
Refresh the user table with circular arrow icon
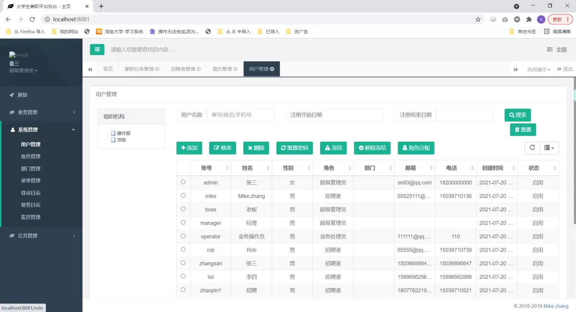click(x=531, y=148)
